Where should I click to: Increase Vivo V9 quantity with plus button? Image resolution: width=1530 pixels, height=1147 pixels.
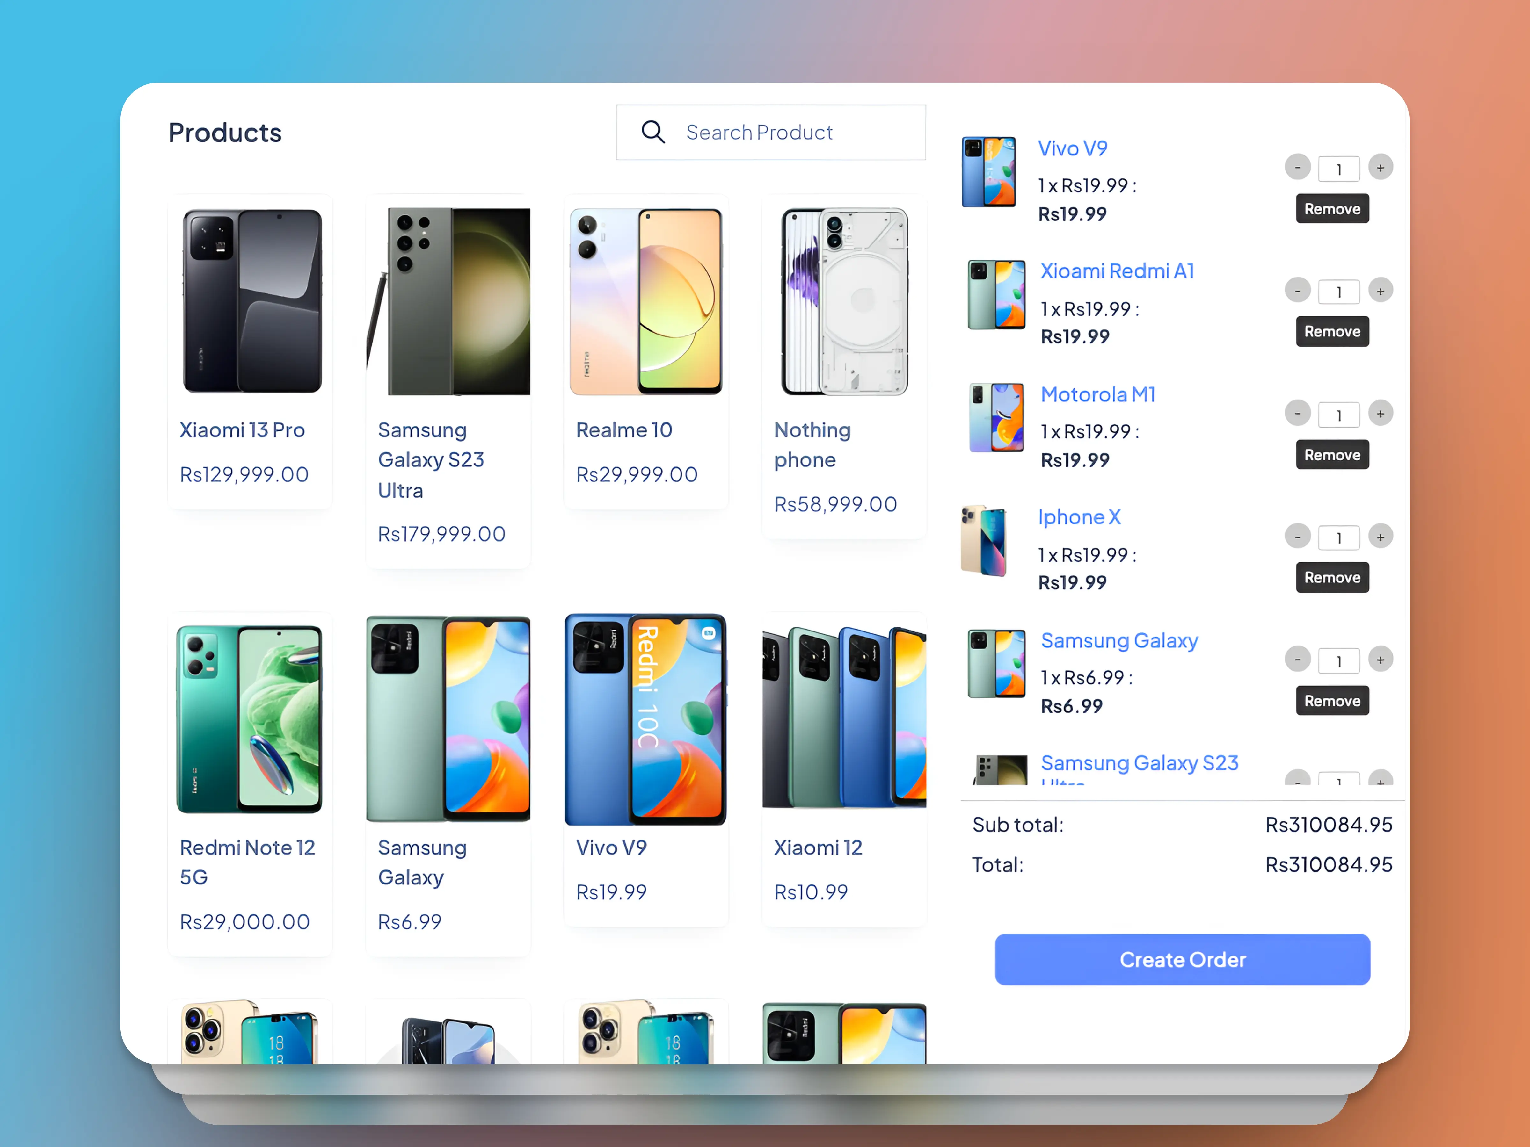(x=1380, y=167)
